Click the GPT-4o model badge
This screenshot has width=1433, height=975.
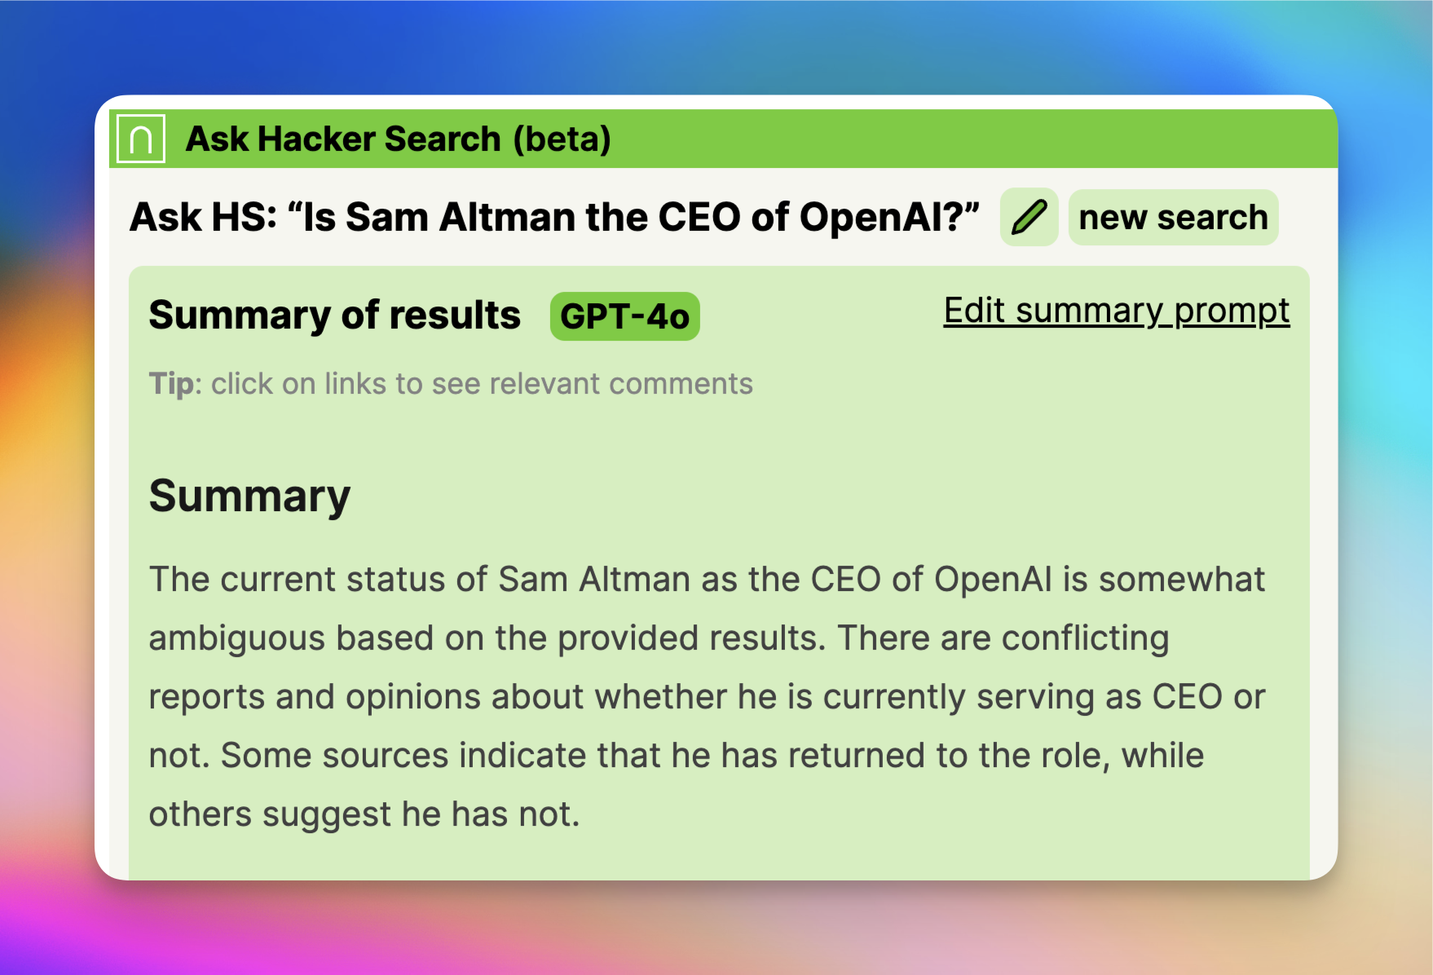point(624,316)
